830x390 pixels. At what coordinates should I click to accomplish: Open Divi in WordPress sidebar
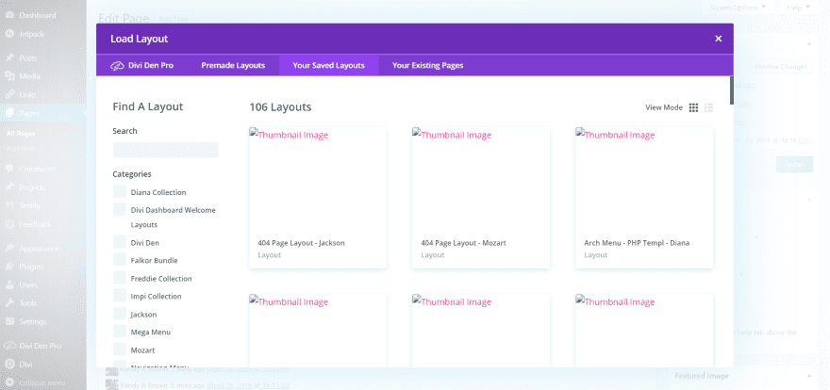(x=26, y=364)
